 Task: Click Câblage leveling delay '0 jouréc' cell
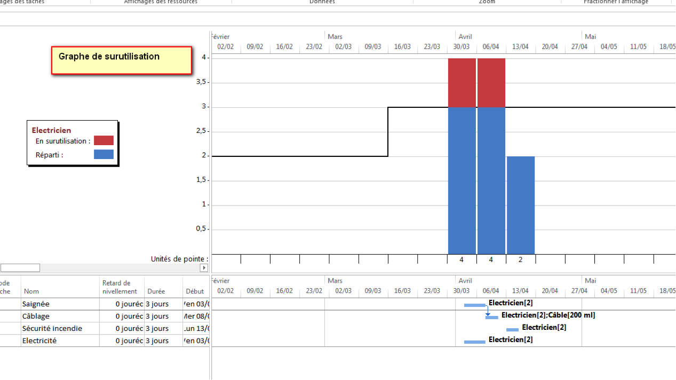pos(122,316)
